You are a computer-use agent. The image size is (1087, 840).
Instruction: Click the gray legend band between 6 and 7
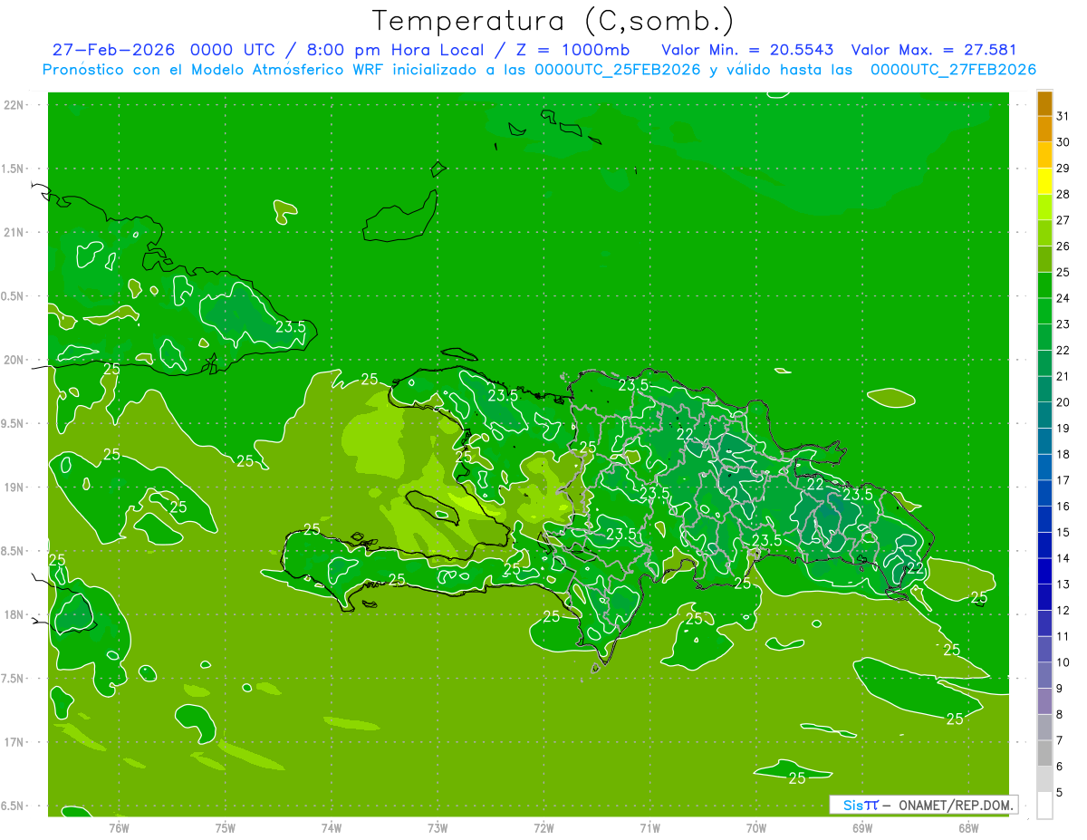click(x=1044, y=753)
